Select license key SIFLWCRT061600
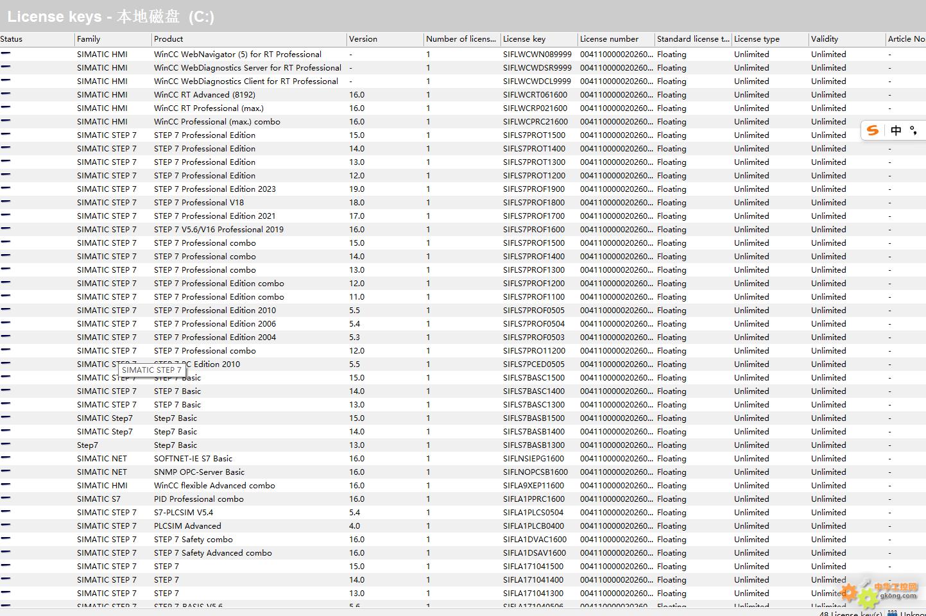The width and height of the screenshot is (926, 616). [535, 95]
